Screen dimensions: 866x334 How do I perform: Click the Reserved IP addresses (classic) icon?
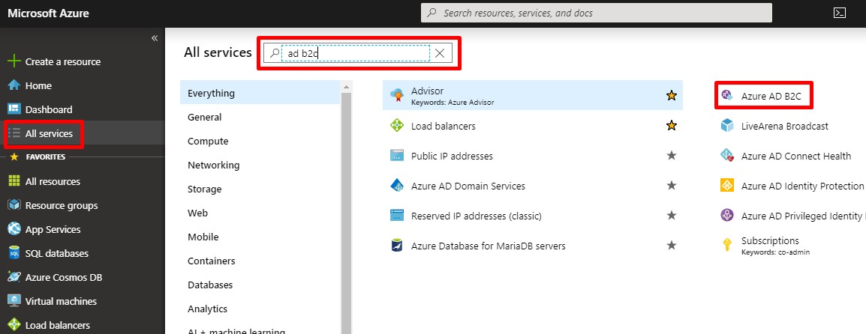point(396,216)
